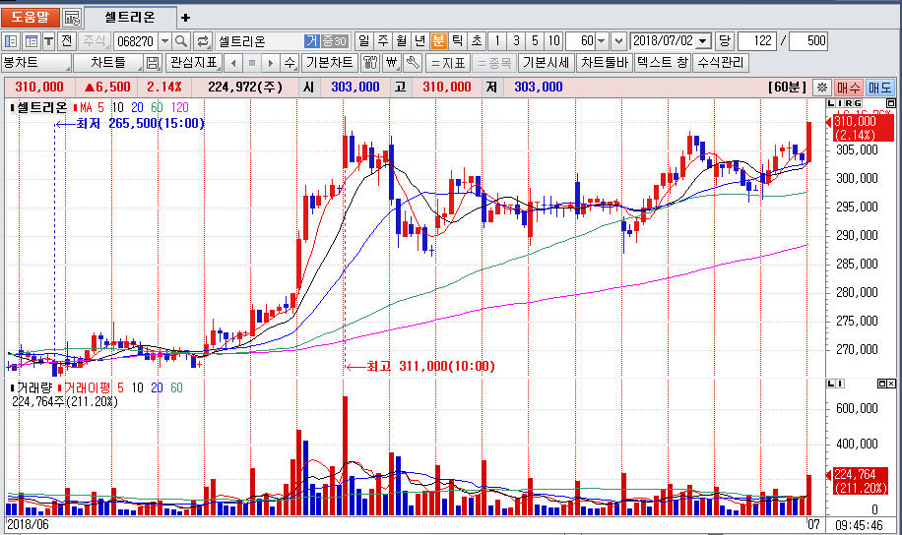Open the 봉차트 chart type menu

tap(35, 63)
